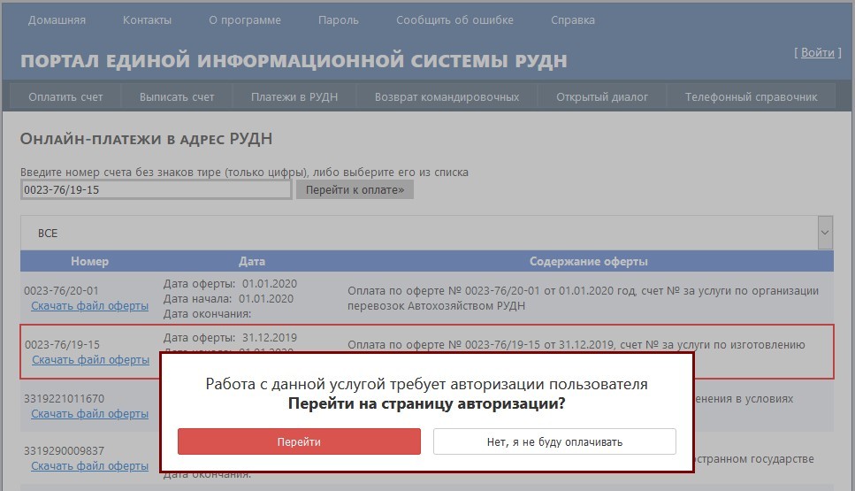855x491 pixels.
Task: Download offer file for 3319290009837
Action: click(89, 466)
